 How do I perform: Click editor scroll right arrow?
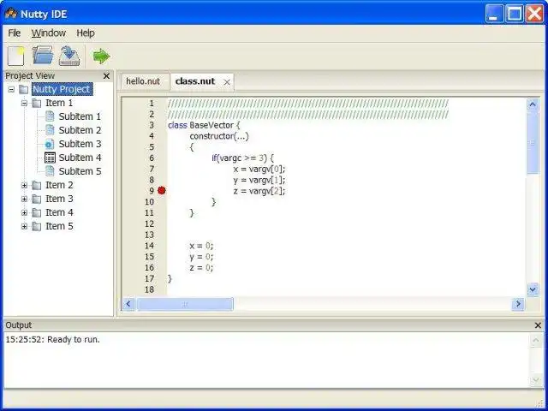click(518, 304)
